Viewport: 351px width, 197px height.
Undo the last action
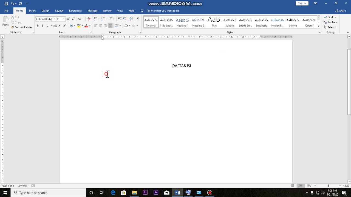tap(13, 4)
